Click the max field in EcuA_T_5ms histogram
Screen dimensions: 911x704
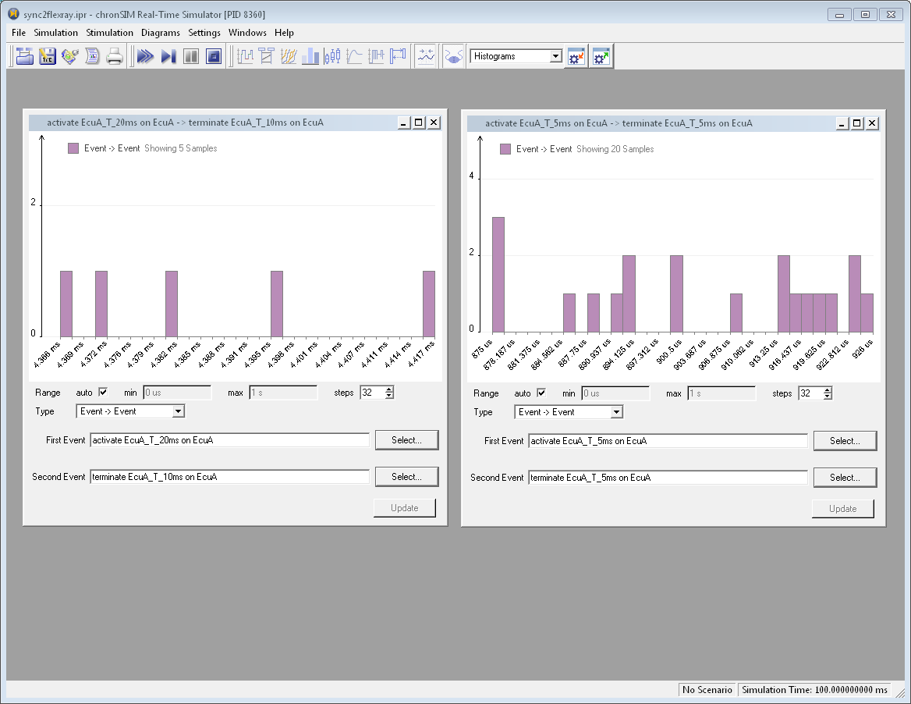pos(721,393)
